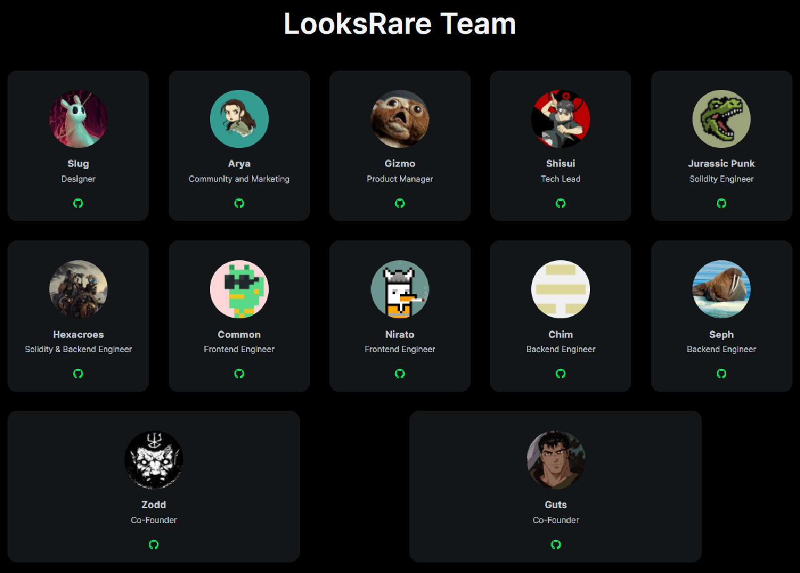The image size is (800, 573).
Task: Click Guts' anime warrior avatar
Action: [x=556, y=459]
